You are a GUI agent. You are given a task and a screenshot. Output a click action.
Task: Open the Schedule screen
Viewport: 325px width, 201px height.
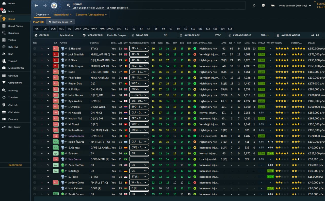[13, 76]
